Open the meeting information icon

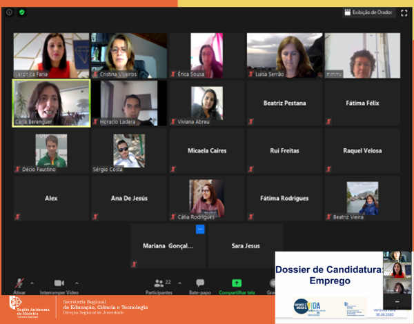coord(9,12)
